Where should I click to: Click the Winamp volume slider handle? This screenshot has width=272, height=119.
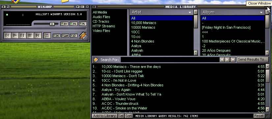pyautogui.click(x=52, y=24)
